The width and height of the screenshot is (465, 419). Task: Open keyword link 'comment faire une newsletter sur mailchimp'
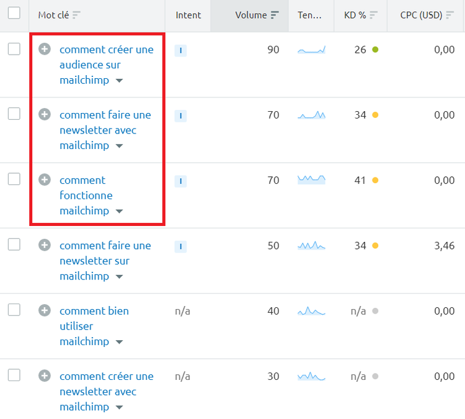pos(105,261)
